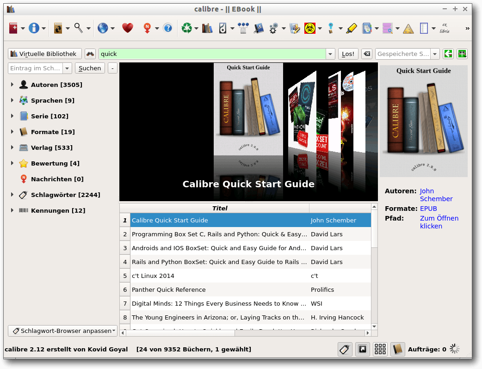The width and height of the screenshot is (482, 369).
Task: Click the Convert books brown book icon
Action: [x=58, y=28]
